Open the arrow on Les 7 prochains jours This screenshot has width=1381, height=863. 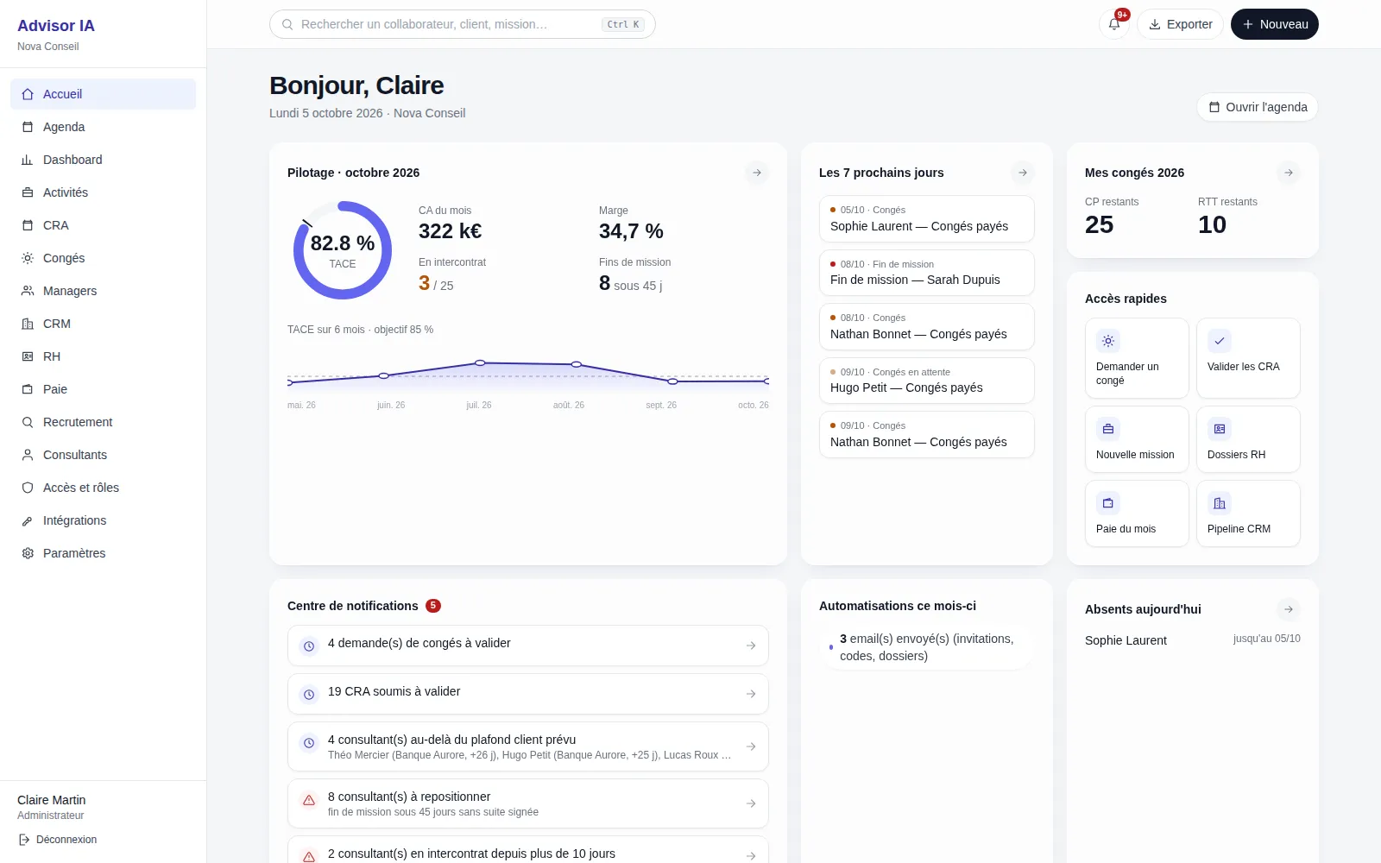[x=1023, y=173]
